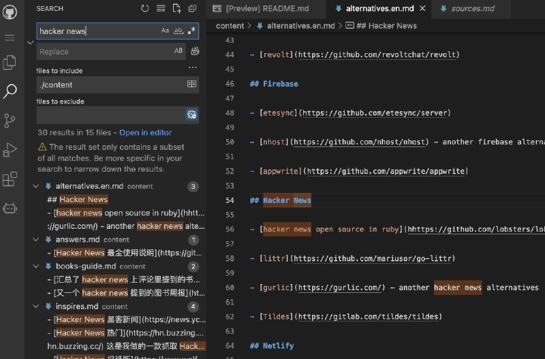This screenshot has width=545, height=359.
Task: Refresh the search results
Action: [144, 9]
